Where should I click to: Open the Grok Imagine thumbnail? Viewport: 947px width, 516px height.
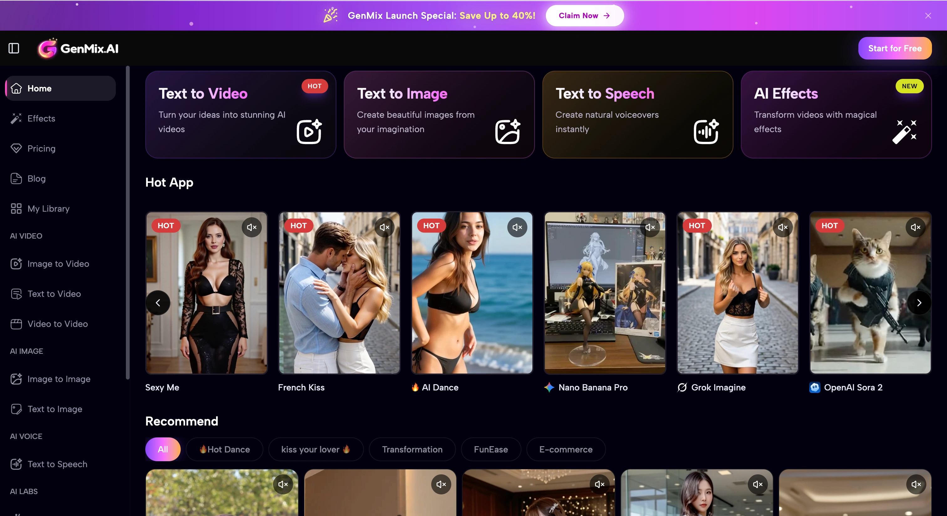[737, 292]
